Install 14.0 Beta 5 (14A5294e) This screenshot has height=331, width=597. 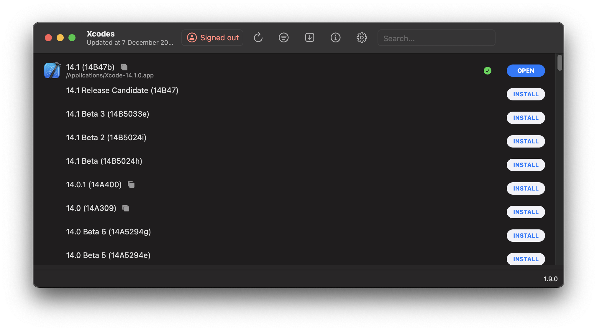point(526,259)
